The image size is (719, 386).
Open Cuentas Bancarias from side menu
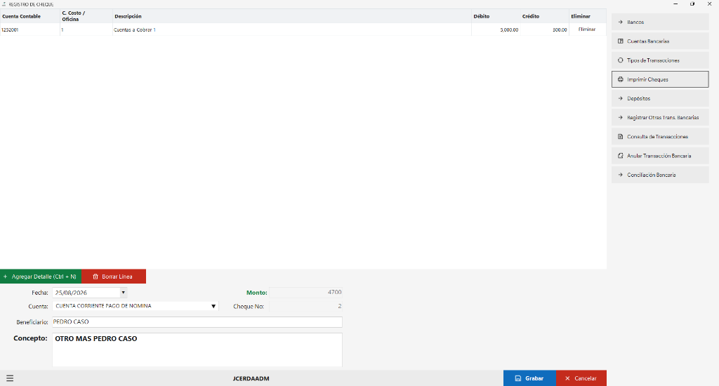[x=660, y=41]
